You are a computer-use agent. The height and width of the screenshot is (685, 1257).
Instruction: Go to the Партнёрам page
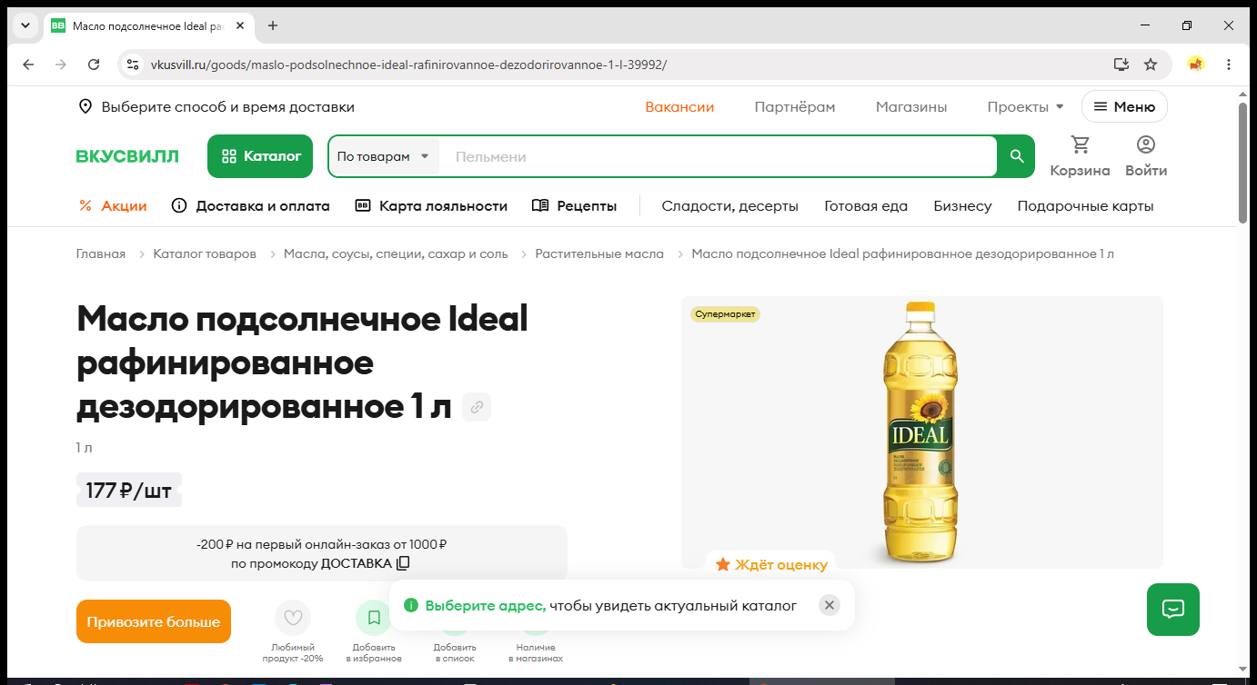coord(795,107)
